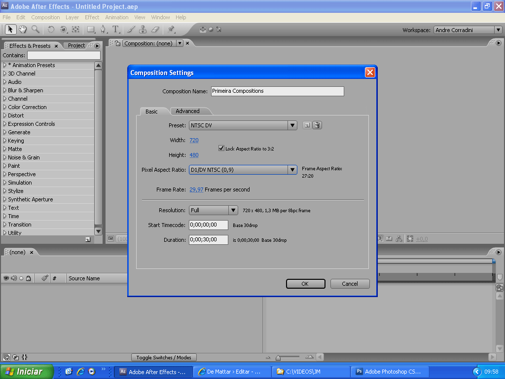Viewport: 505px width, 379px height.
Task: Select the Selection arrow tool
Action: point(10,29)
